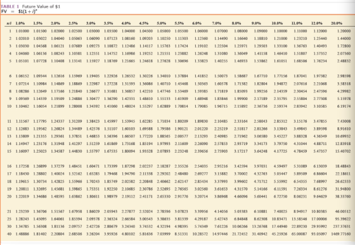Click value 1.48886 in row 40
Viewport: 355px width, 245px height.
click(x=22, y=234)
